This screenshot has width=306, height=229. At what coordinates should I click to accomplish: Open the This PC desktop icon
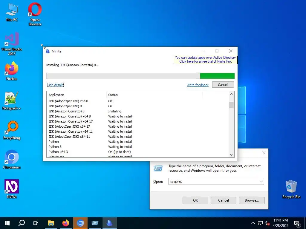point(12,13)
